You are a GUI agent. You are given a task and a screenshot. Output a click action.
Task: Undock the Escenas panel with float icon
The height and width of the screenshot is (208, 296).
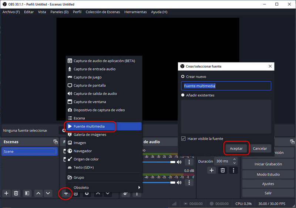[x=55, y=142]
